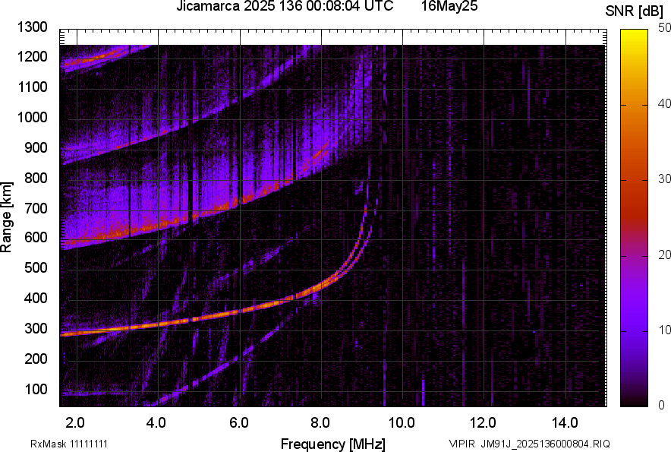The height and width of the screenshot is (452, 671).
Task: Click the colorbar tick value '0'
Action: pos(662,406)
